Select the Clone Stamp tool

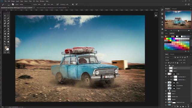point(8,29)
